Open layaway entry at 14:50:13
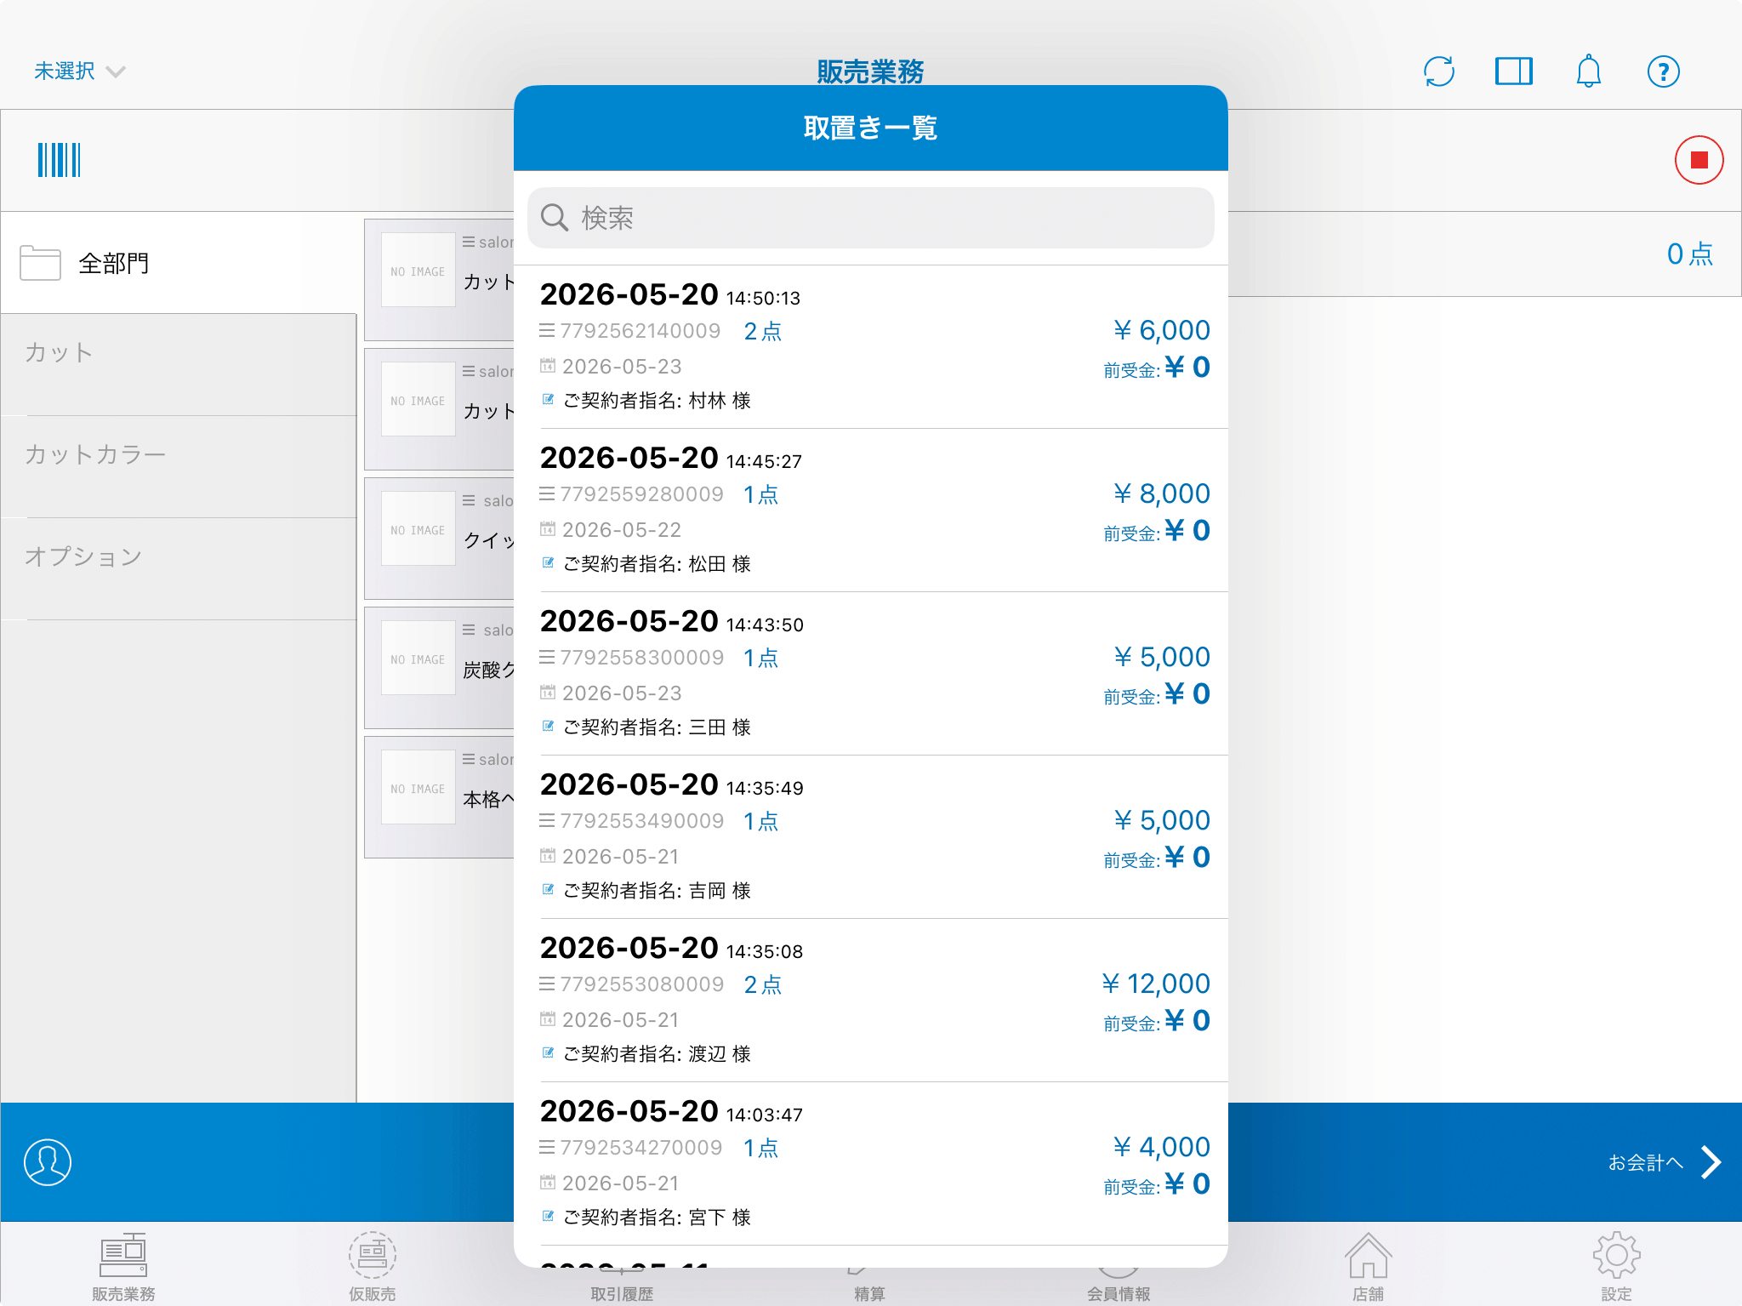Image resolution: width=1742 pixels, height=1306 pixels. (870, 347)
